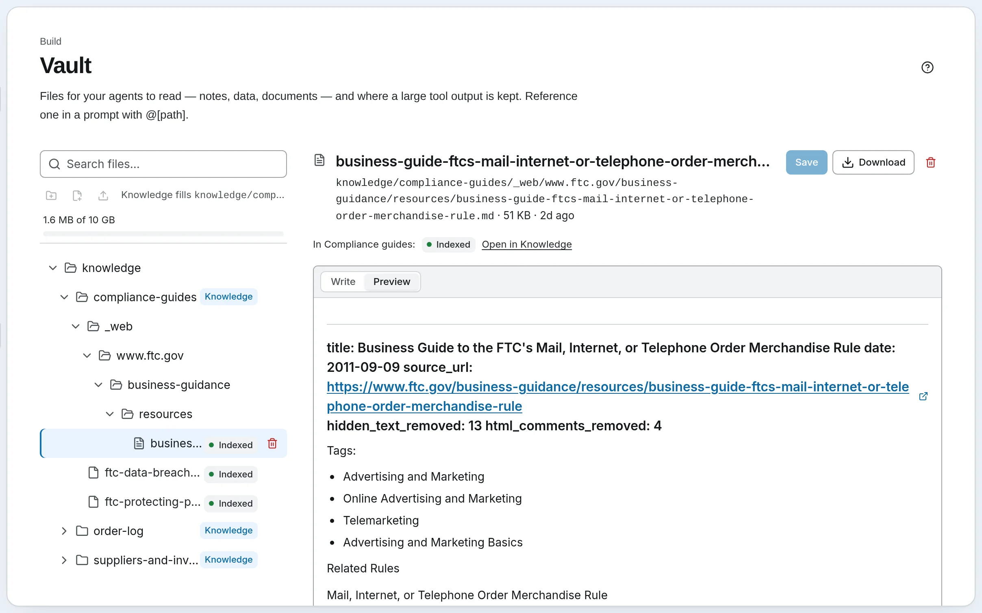The width and height of the screenshot is (982, 613).
Task: Open in Knowledge link
Action: (527, 244)
